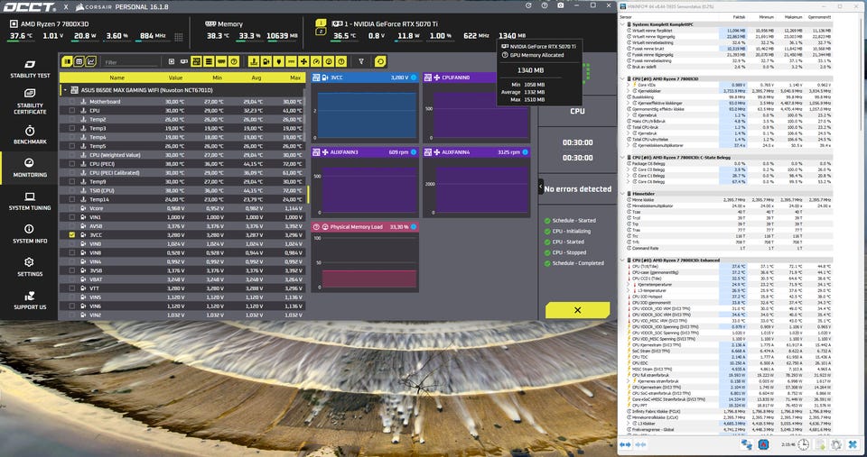Screen dimensions: 867x457
Task: Click the help question mark in title bar
Action: click(x=544, y=5)
